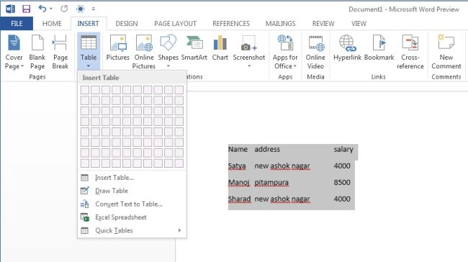
Task: Click the Touch Mode circle icon
Action: coord(80,9)
